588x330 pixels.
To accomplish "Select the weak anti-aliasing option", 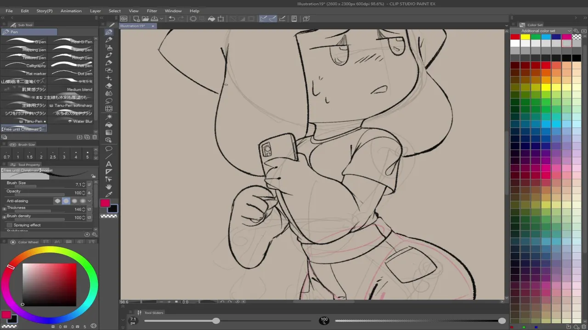I will coord(66,201).
